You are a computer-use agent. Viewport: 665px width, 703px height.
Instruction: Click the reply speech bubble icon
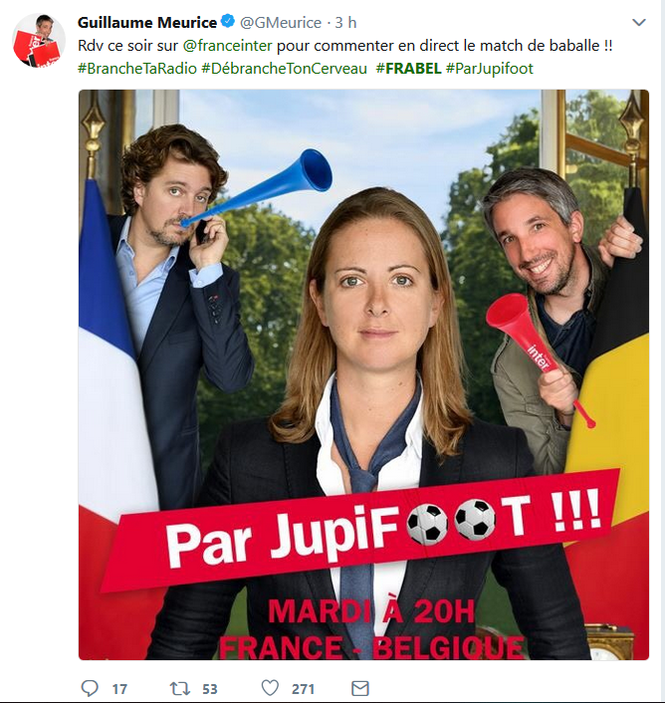pyautogui.click(x=90, y=688)
